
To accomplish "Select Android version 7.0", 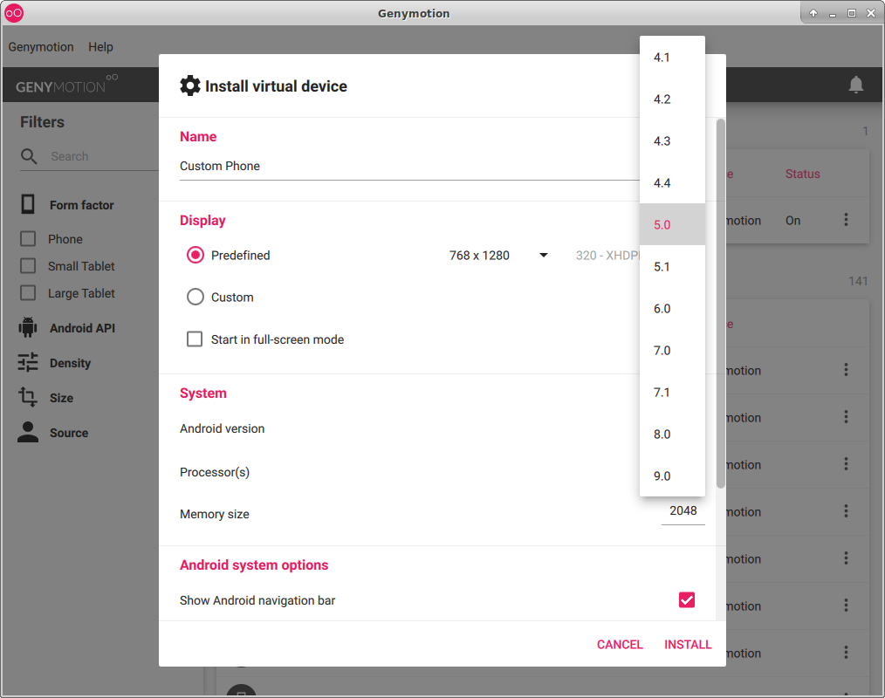I will coord(672,351).
